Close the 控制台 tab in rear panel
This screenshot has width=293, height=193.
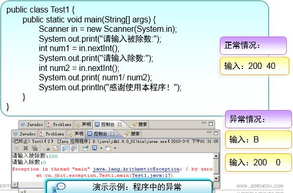pos(120,124)
